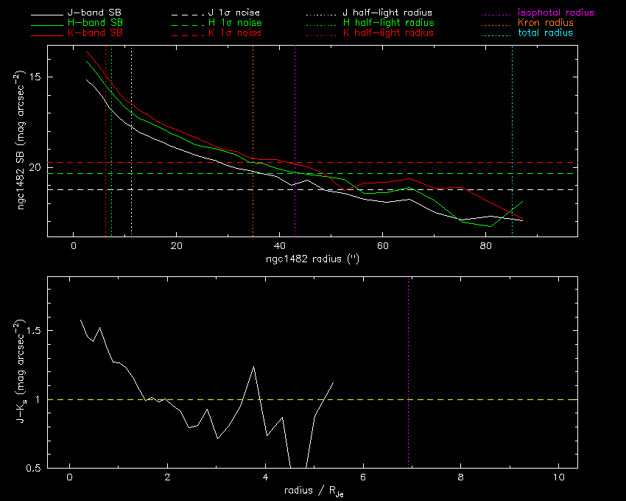Click the magenta dotted line swatch in legend
This screenshot has width=626, height=501.
(496, 13)
